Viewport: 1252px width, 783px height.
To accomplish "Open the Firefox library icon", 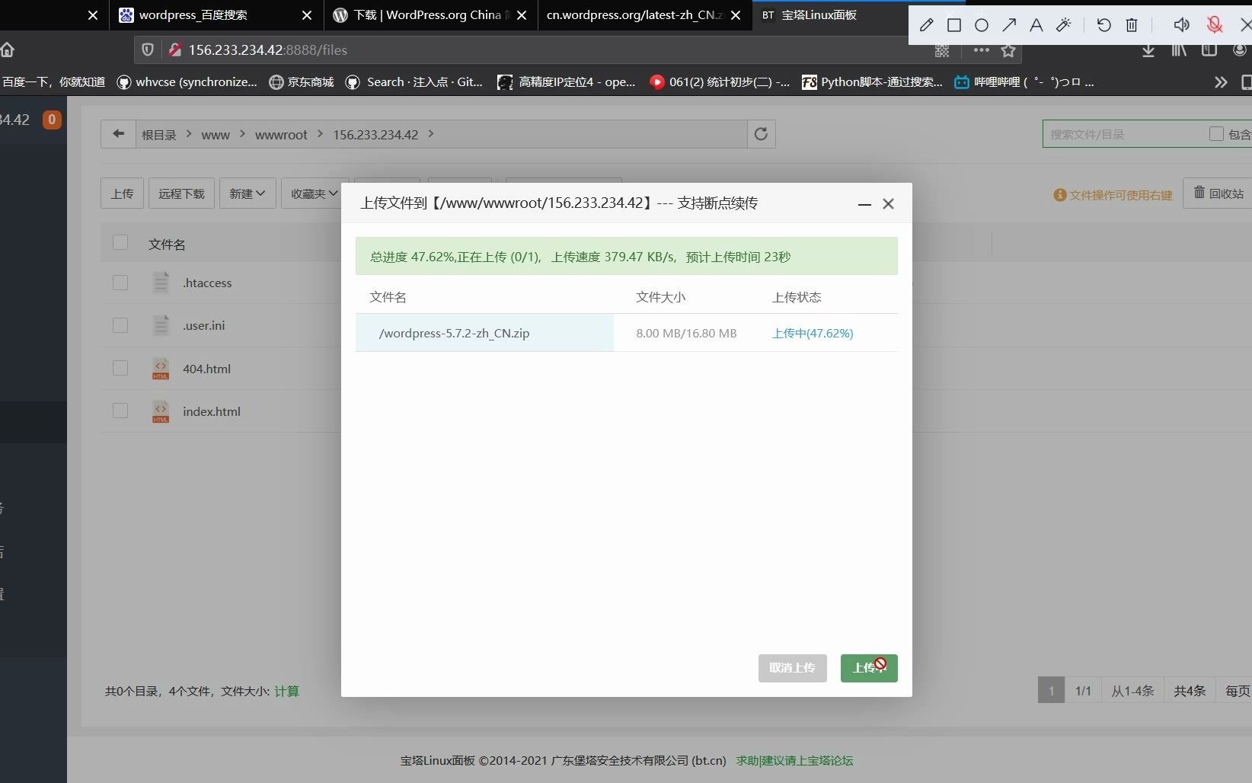I will pyautogui.click(x=1179, y=50).
